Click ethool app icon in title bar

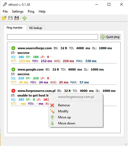coord(5,4)
